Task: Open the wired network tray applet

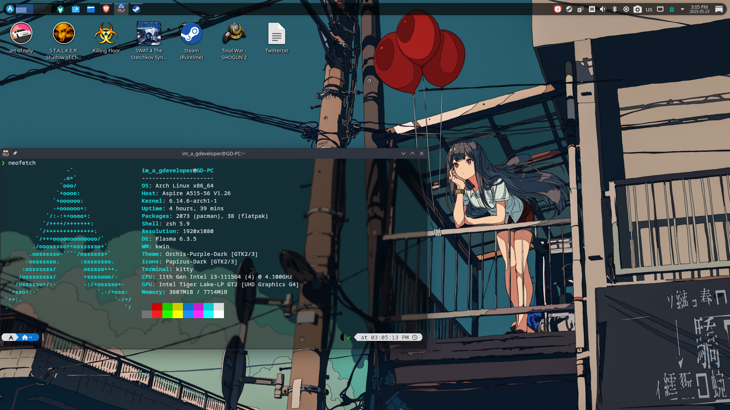Action: click(x=660, y=9)
